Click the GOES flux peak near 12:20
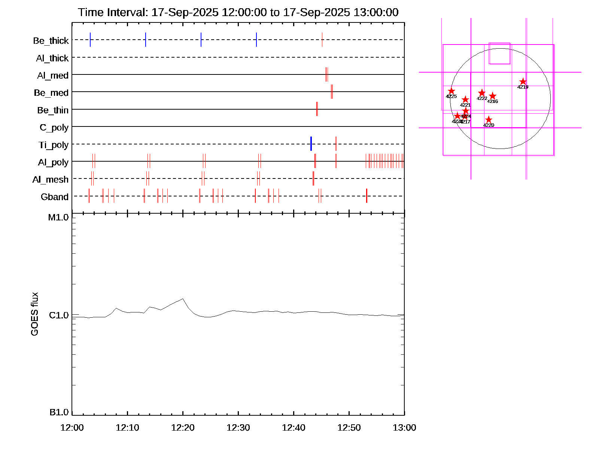599x449 pixels. [x=183, y=299]
